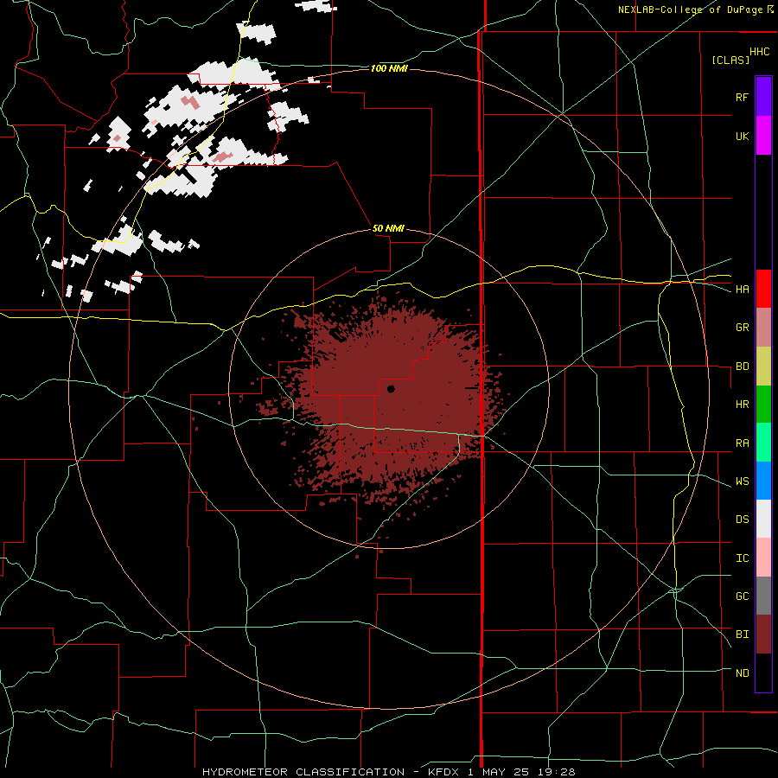778x778 pixels.
Task: Click the UK legend label
Action: coord(742,136)
